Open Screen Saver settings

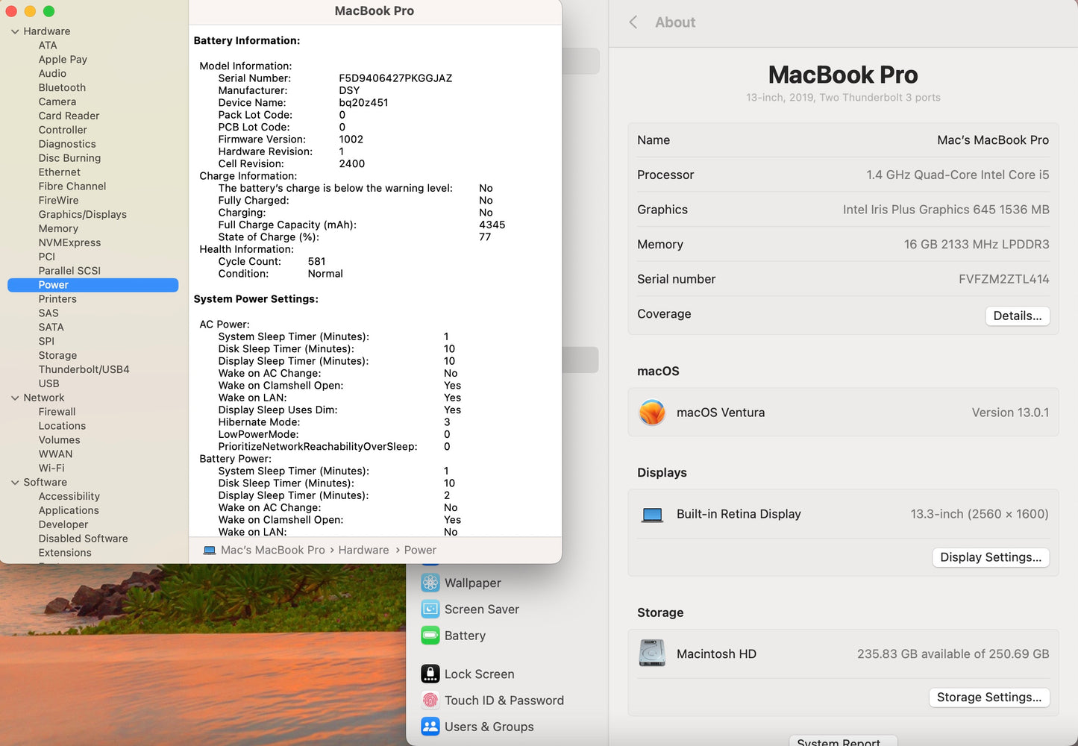[481, 609]
